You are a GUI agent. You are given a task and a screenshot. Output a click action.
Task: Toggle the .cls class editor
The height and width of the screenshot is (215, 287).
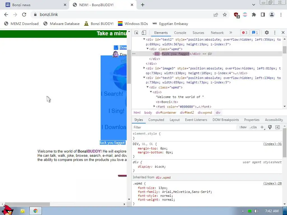(253, 127)
